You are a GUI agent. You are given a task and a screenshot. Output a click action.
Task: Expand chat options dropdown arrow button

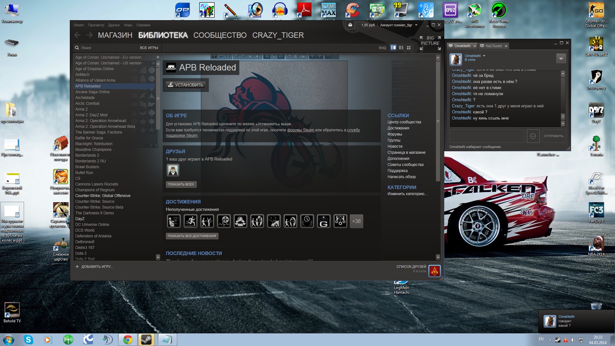[x=561, y=59]
